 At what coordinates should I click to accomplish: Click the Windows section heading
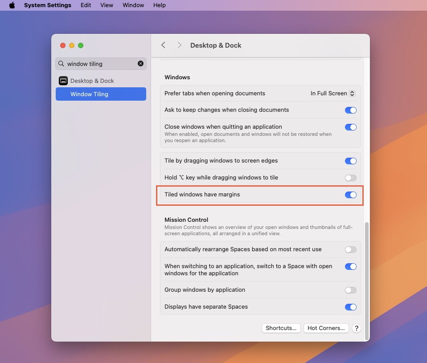177,77
